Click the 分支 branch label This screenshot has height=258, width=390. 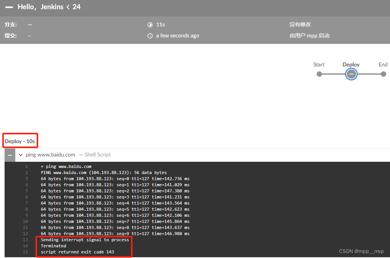[x=11, y=24]
